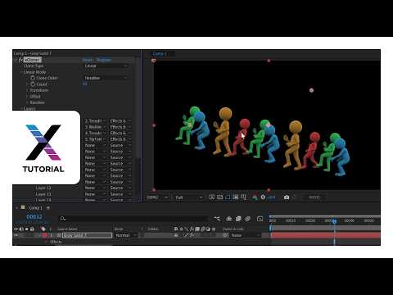
Task: Select the Gray Solid layer name
Action: [x=87, y=235]
